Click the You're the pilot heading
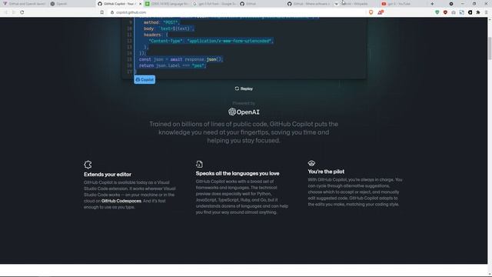Image resolution: width=492 pixels, height=277 pixels. (326, 172)
